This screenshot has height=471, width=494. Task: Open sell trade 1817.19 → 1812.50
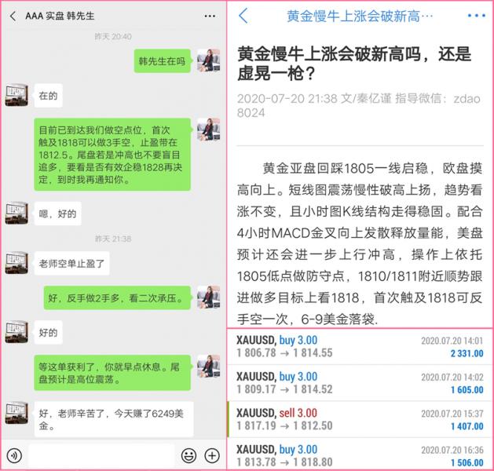(x=360, y=419)
